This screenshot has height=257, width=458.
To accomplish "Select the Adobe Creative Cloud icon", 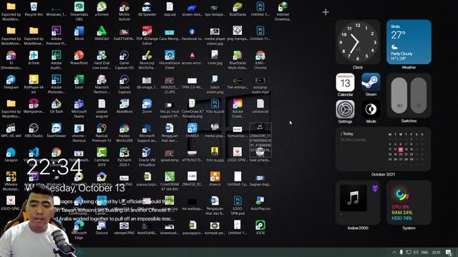I will click(x=238, y=108).
